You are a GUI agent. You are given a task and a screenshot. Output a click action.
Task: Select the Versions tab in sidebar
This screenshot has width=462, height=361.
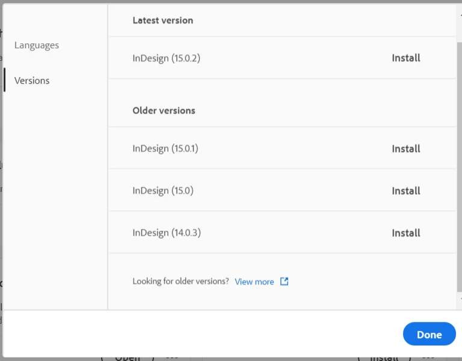click(x=32, y=81)
